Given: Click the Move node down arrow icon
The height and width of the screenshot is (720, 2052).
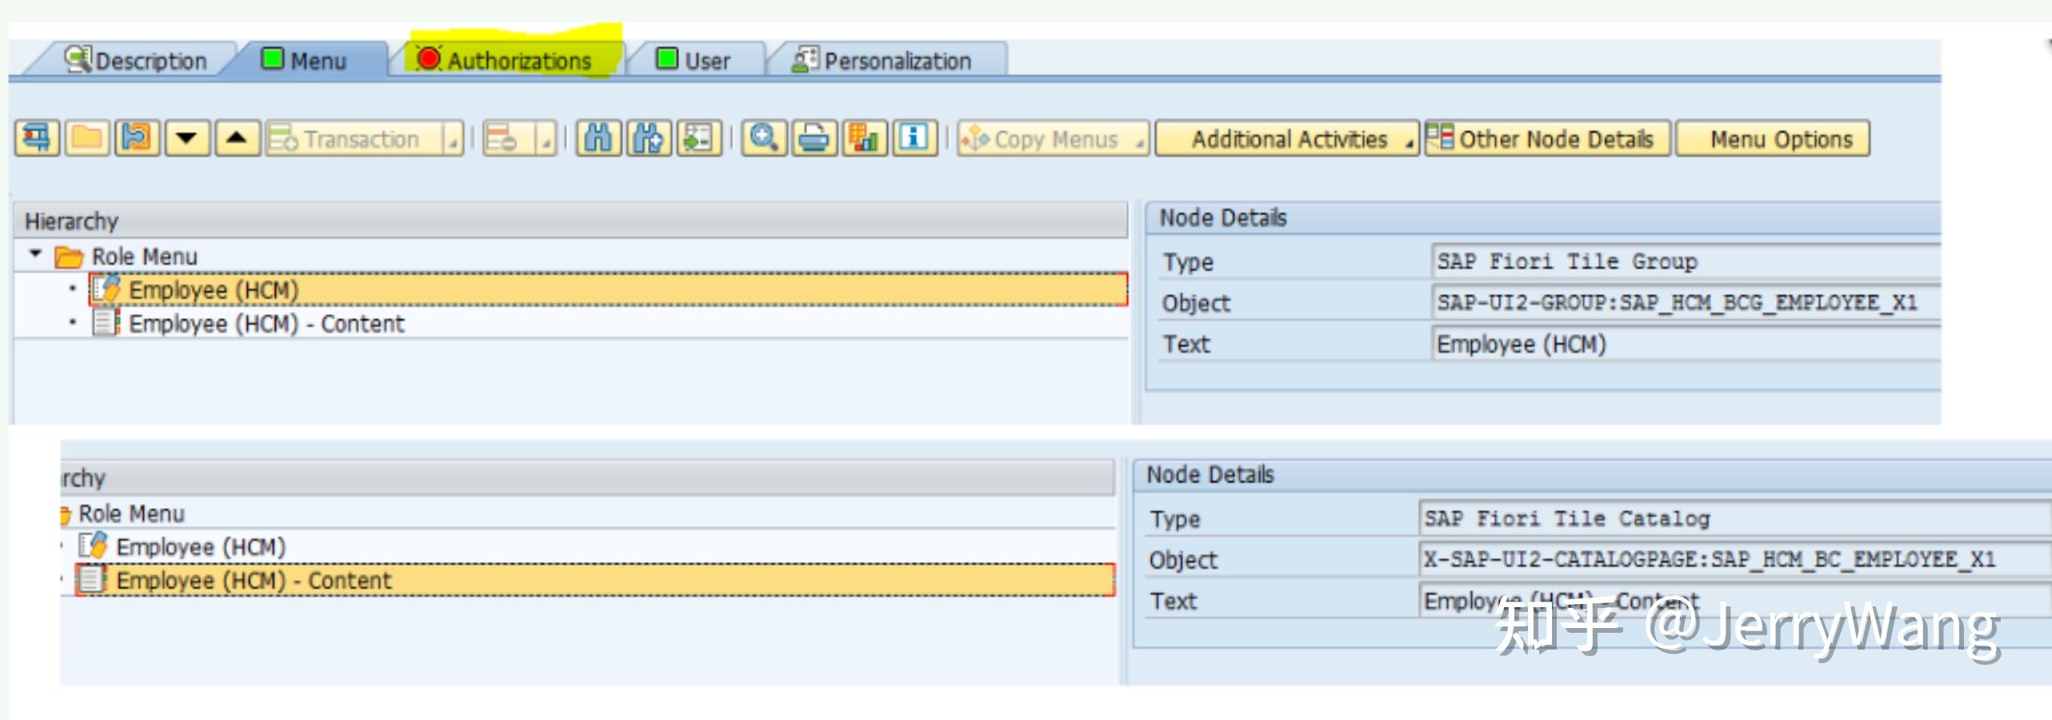Looking at the screenshot, I should pyautogui.click(x=186, y=138).
